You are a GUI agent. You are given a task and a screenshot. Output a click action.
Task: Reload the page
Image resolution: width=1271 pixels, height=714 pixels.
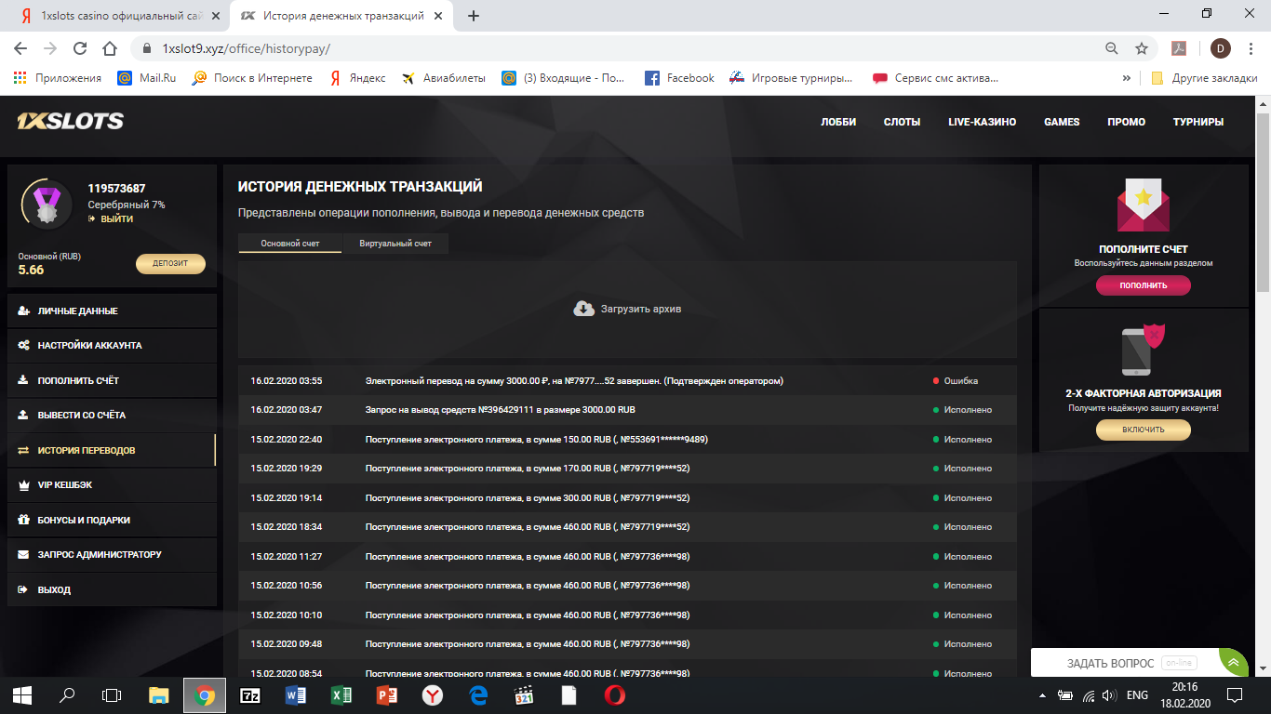point(80,48)
